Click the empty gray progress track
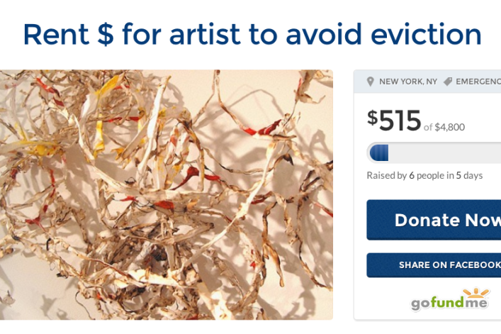 pyautogui.click(x=444, y=152)
